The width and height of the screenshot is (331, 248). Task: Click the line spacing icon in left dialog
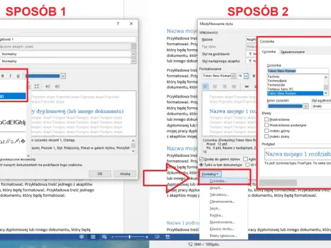coord(37,87)
